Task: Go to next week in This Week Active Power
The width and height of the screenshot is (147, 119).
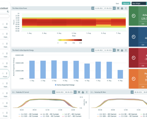Action: click(114, 8)
